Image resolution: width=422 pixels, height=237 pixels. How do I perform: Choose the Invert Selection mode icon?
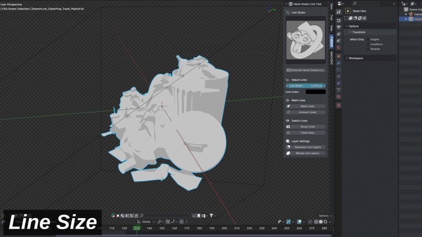[x=360, y=18]
